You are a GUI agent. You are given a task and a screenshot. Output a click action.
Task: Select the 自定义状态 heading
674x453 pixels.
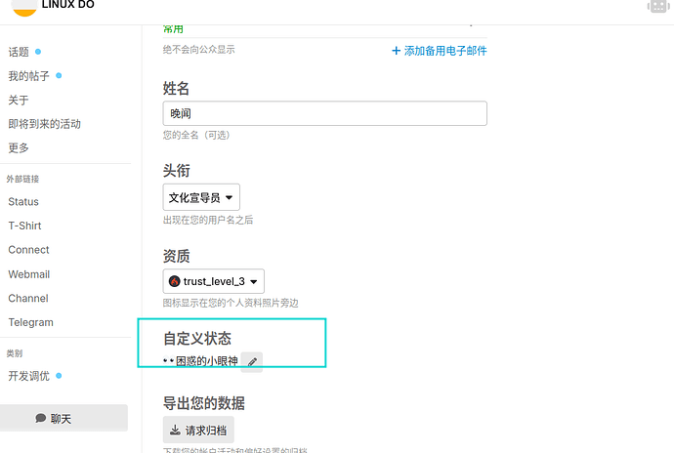tap(197, 339)
